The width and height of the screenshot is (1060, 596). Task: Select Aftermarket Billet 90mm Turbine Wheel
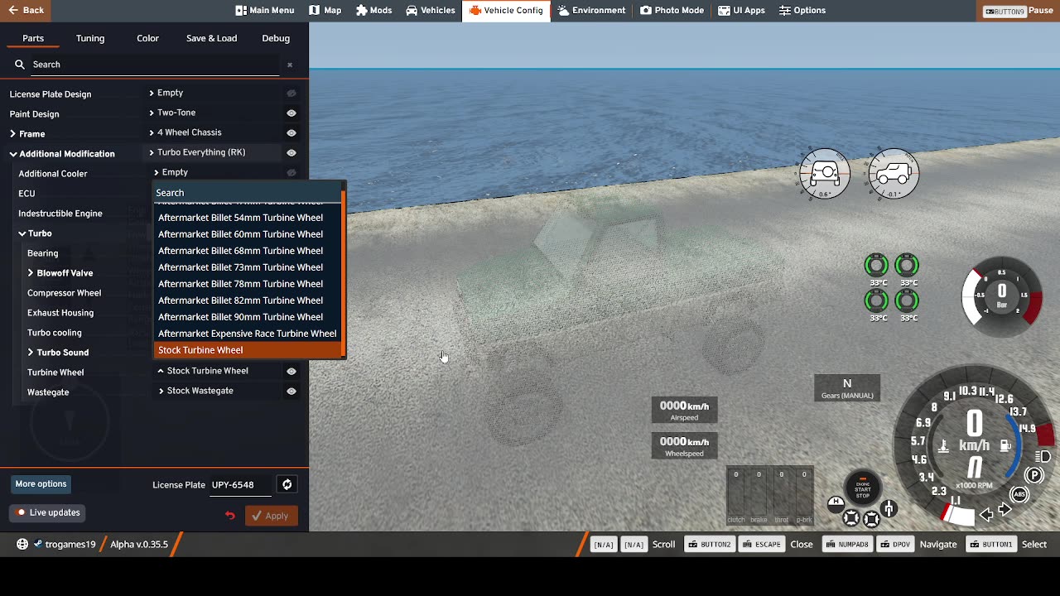click(247, 317)
